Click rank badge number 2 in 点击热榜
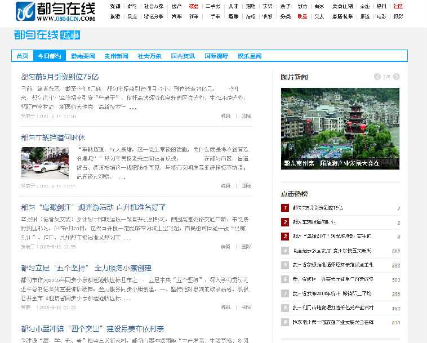 coord(285,222)
